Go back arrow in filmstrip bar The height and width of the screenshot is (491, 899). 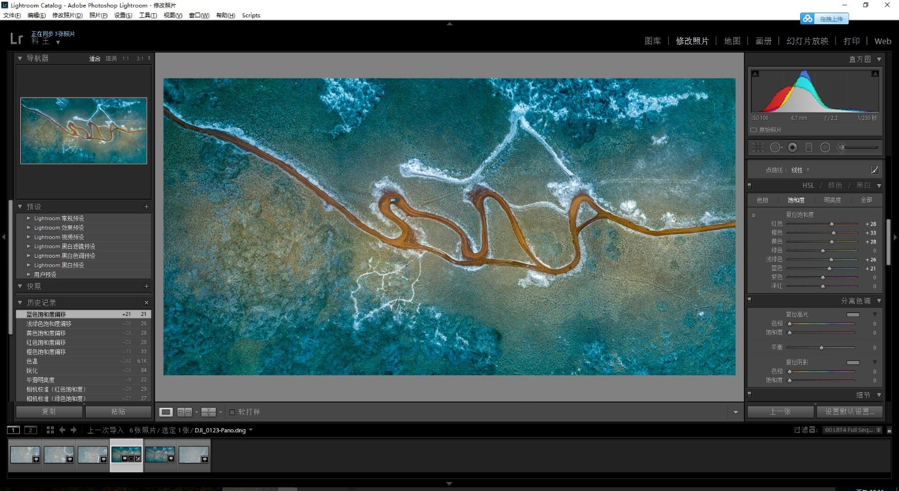(x=62, y=430)
